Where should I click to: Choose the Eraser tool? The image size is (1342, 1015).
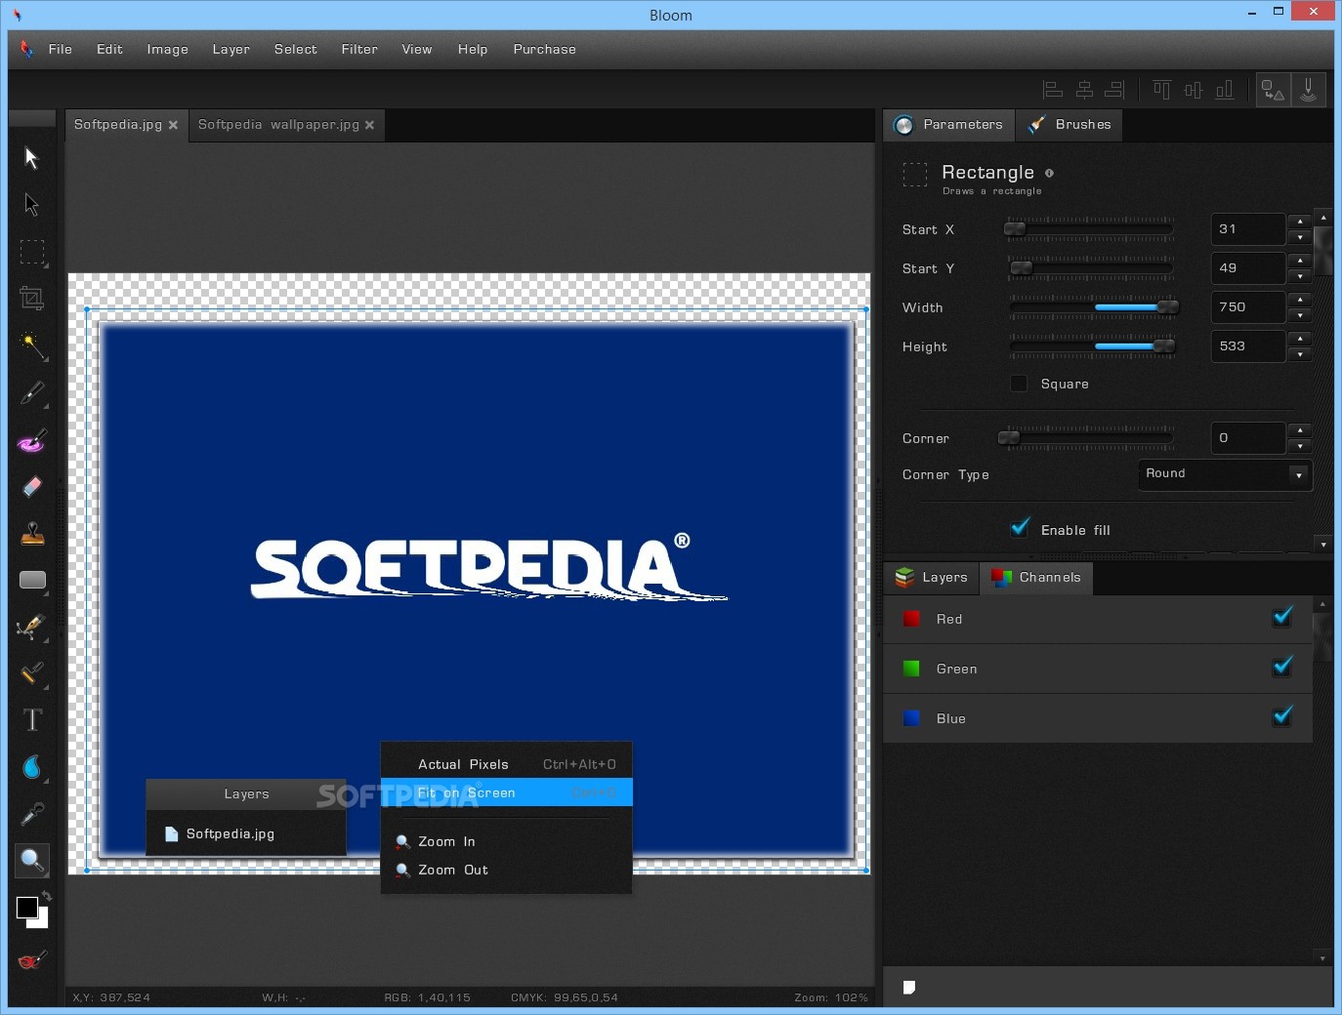(x=32, y=487)
